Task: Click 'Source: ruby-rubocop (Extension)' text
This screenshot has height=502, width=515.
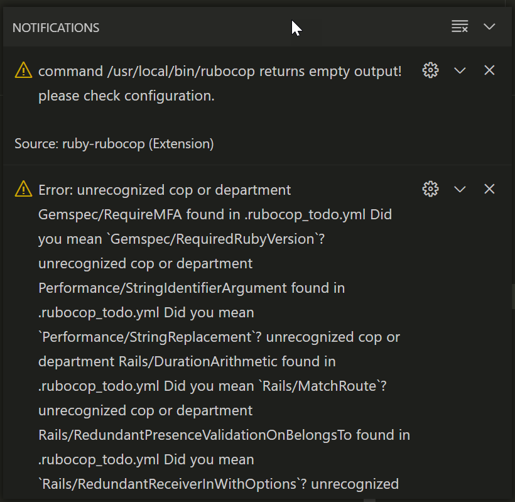Action: tap(114, 144)
